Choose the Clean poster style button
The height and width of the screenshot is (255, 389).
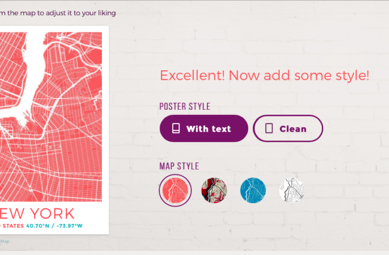point(288,129)
